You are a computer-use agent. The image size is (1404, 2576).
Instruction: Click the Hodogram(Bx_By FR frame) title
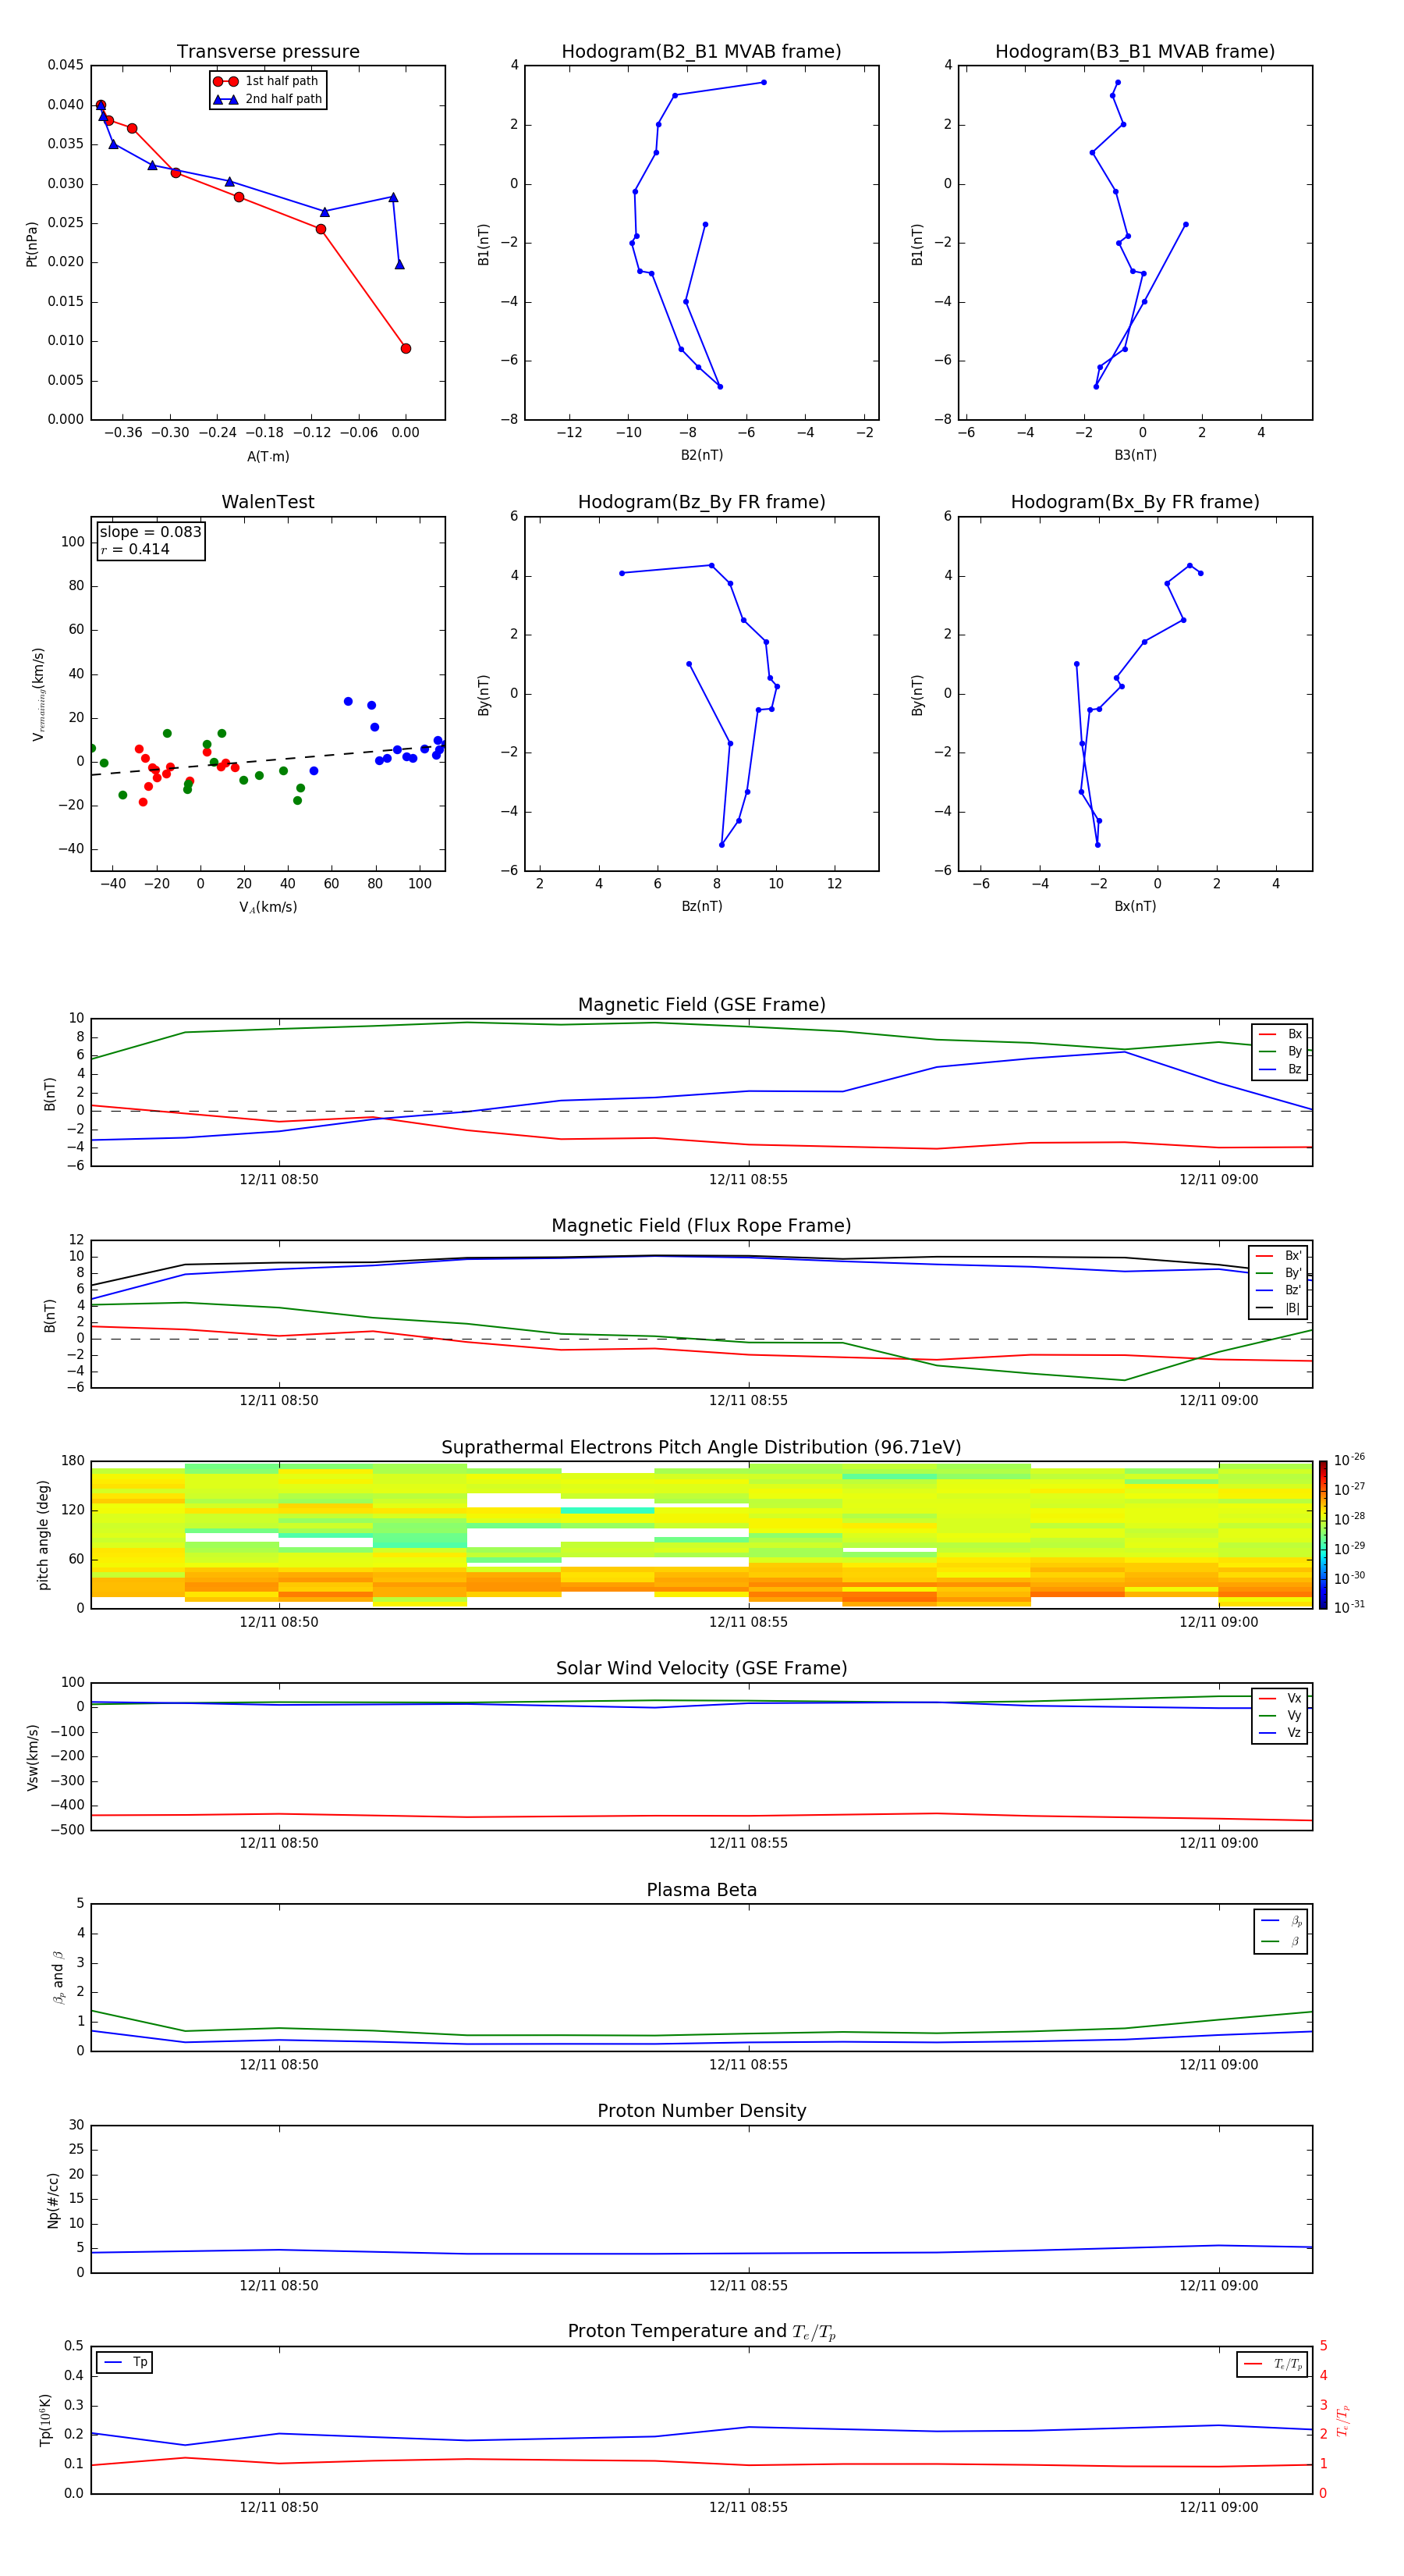click(x=1135, y=502)
